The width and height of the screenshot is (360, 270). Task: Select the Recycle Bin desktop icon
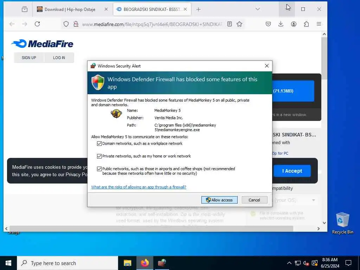342,223
